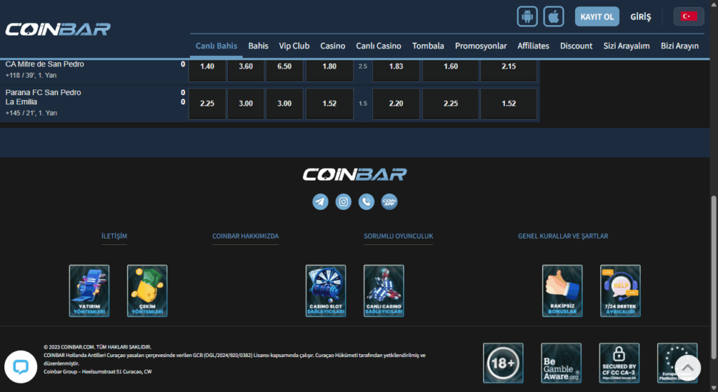Open Çekim Yöntemleri card
The image size is (718, 392).
[147, 290]
